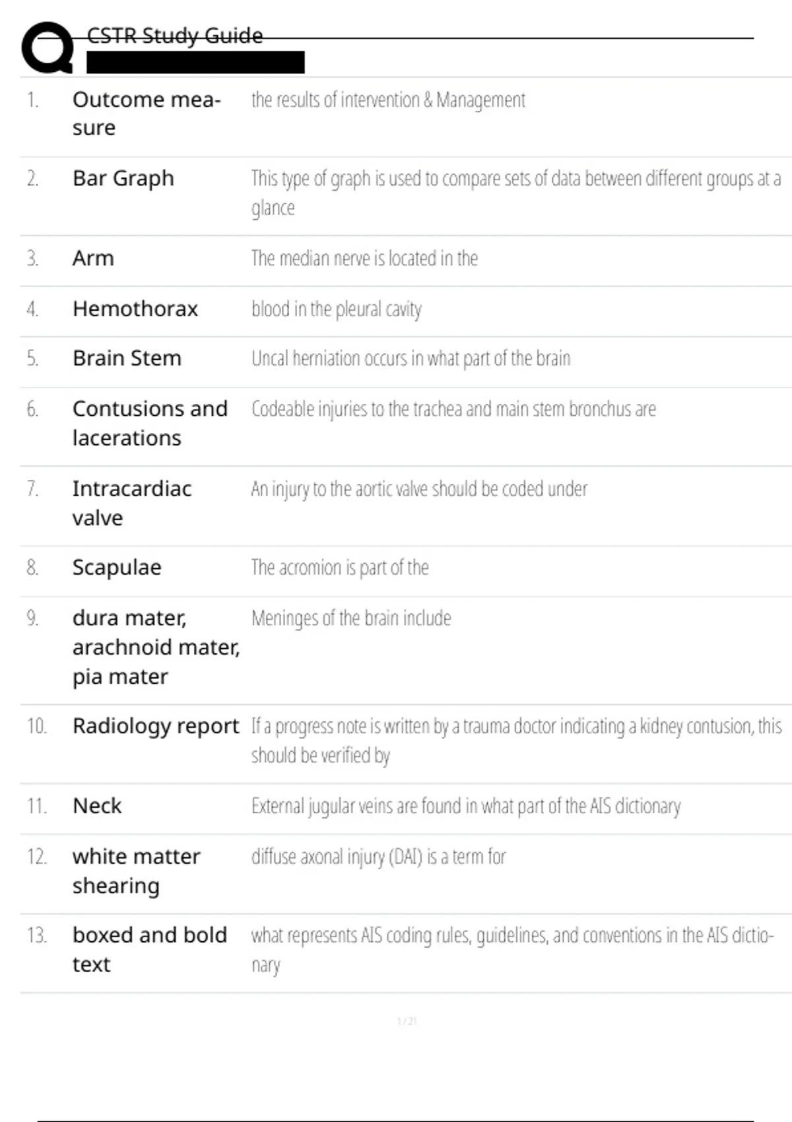792x1122 pixels.
Task: Click the black redacted bar under title
Action: pyautogui.click(x=195, y=62)
